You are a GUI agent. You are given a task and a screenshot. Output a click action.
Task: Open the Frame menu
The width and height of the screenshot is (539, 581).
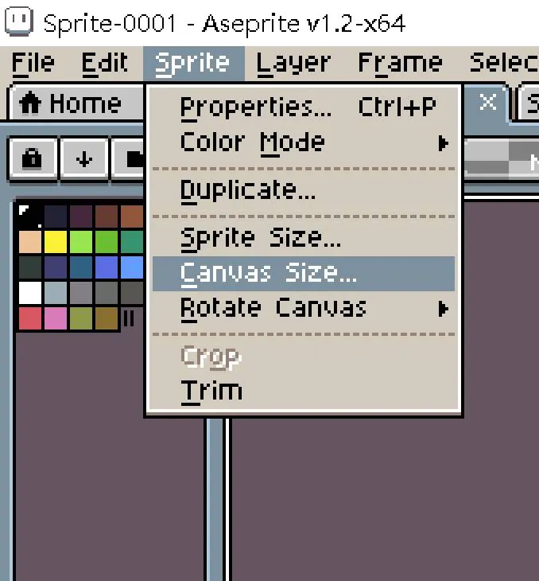(400, 64)
